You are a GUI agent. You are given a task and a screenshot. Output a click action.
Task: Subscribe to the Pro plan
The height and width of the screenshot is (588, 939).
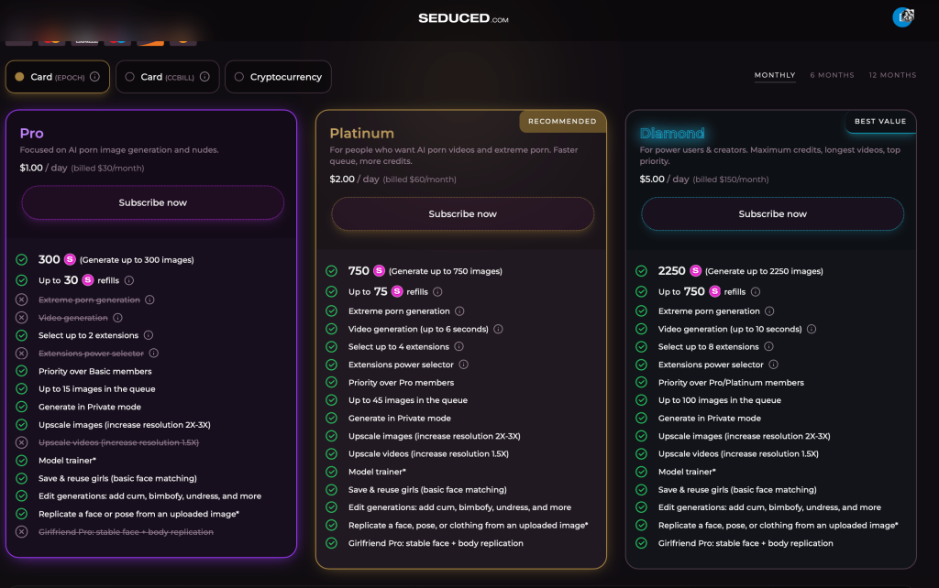coord(152,202)
